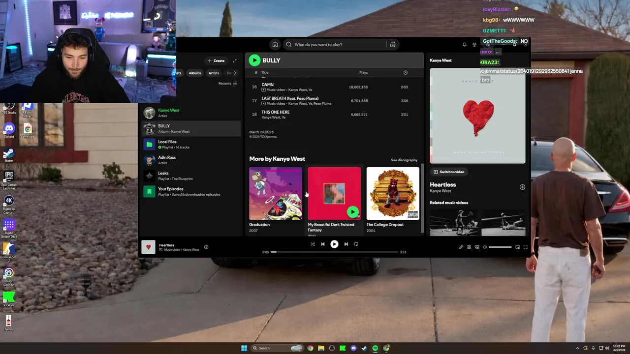Open Your Episodes playlist
This screenshot has width=630, height=354.
191,191
